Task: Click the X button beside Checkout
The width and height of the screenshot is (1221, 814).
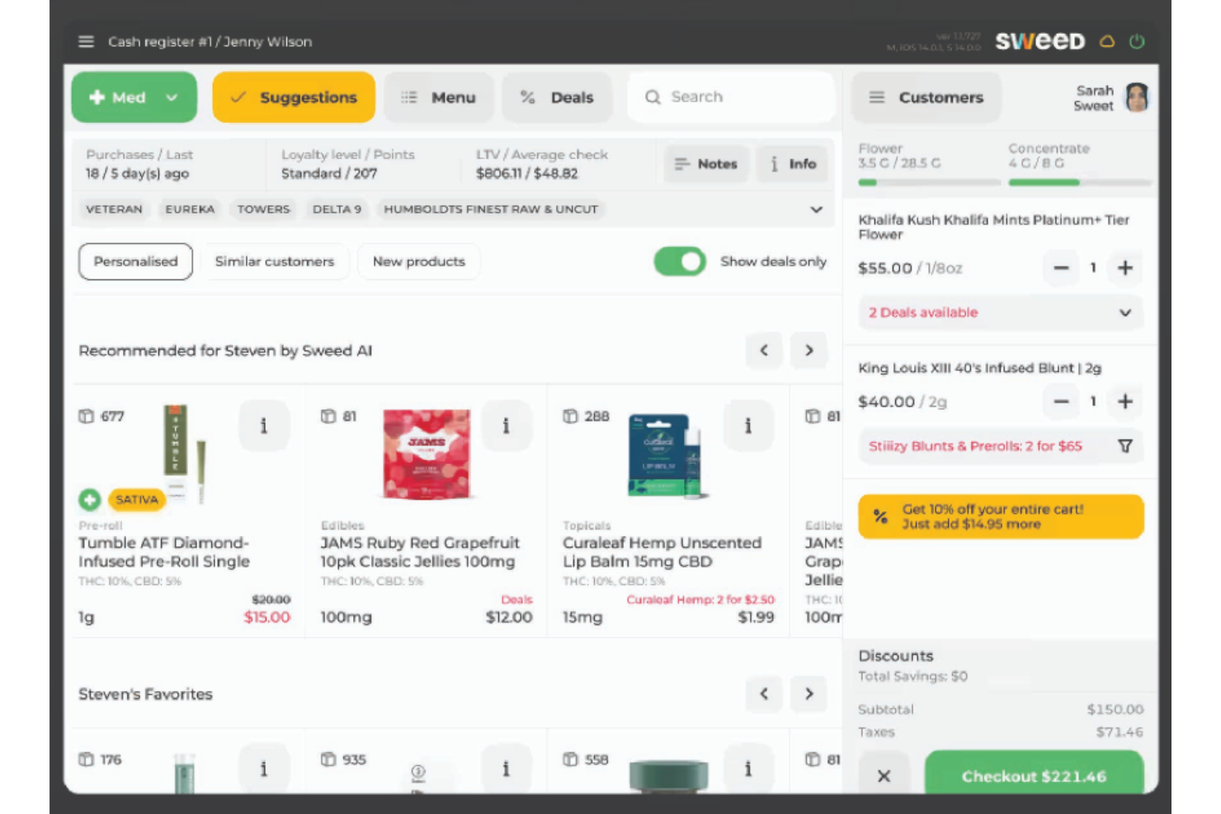Action: [x=884, y=776]
